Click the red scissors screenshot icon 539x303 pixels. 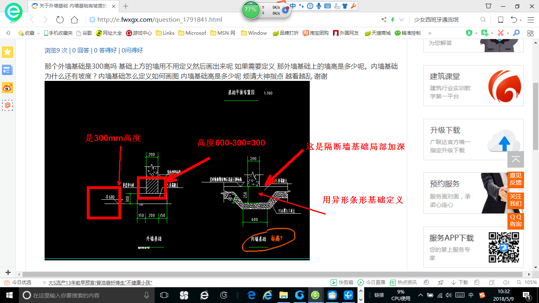coord(500,33)
